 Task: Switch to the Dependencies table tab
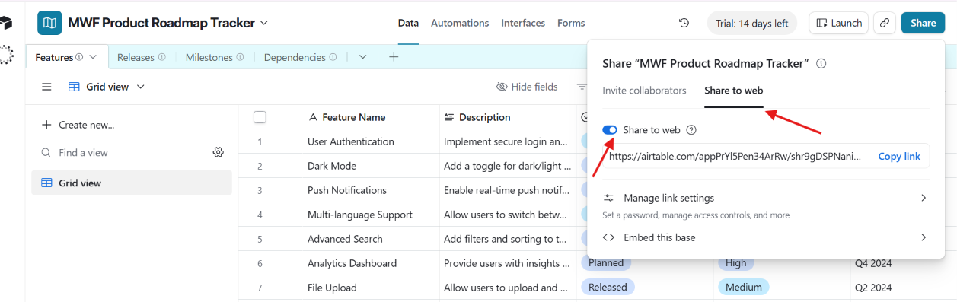301,57
